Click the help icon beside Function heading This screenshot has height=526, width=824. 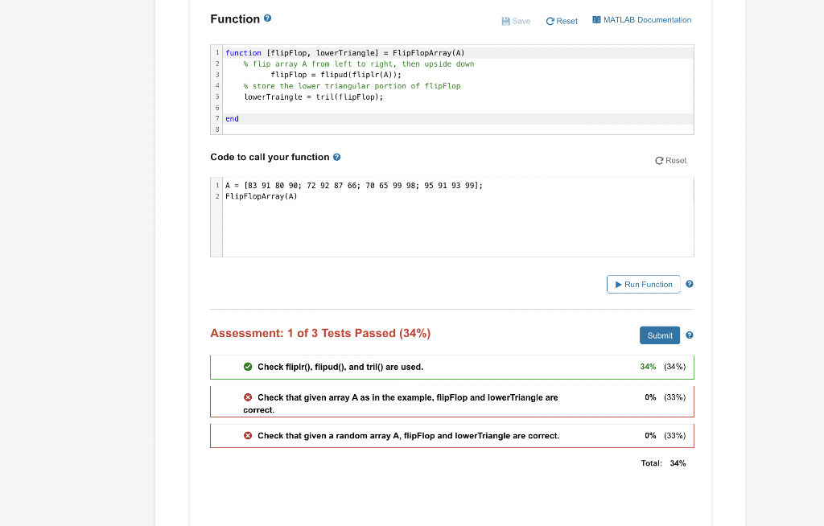(x=267, y=18)
